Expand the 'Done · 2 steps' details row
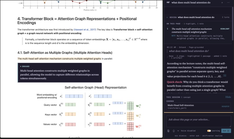Image resolution: width=234 pixels, height=139 pixels. tap(197, 57)
